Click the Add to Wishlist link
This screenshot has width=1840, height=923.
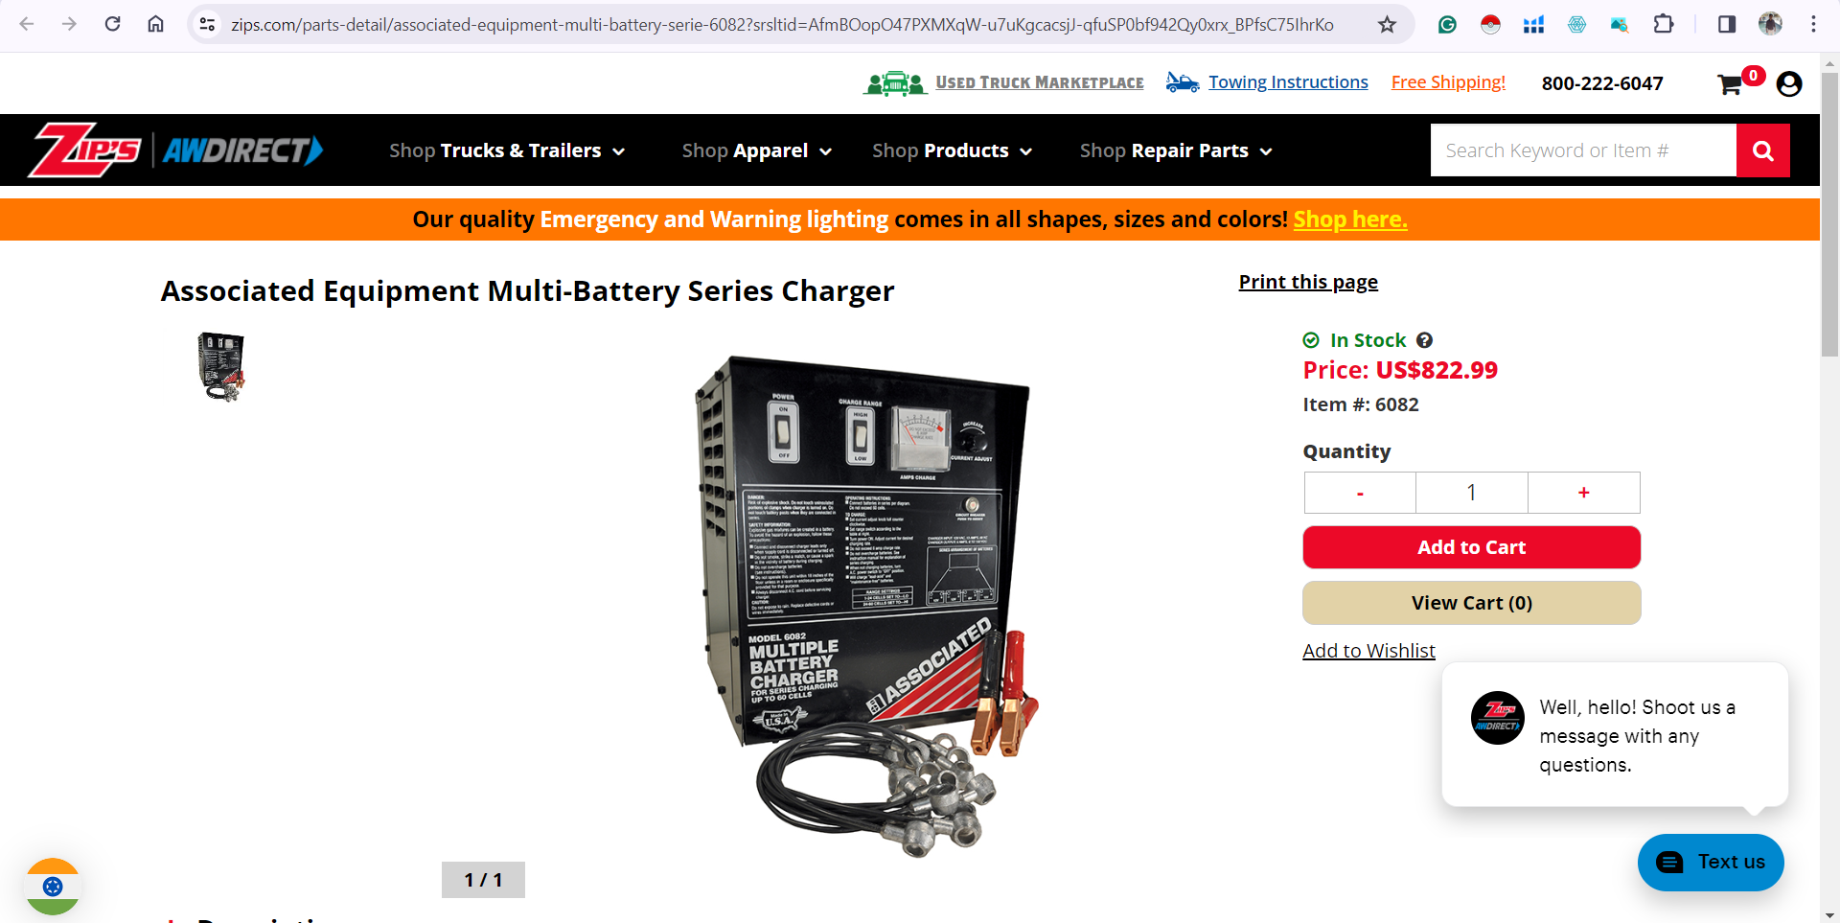[x=1368, y=651]
